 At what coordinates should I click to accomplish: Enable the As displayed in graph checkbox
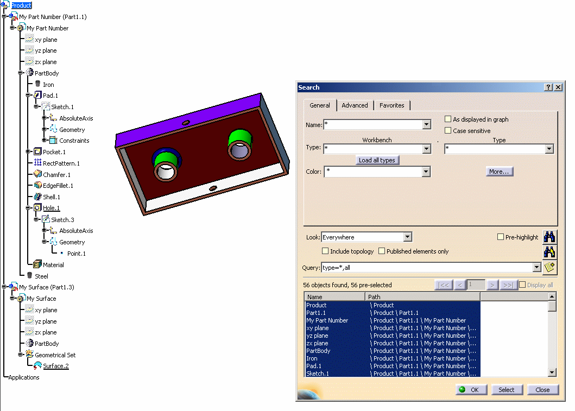[x=448, y=119]
